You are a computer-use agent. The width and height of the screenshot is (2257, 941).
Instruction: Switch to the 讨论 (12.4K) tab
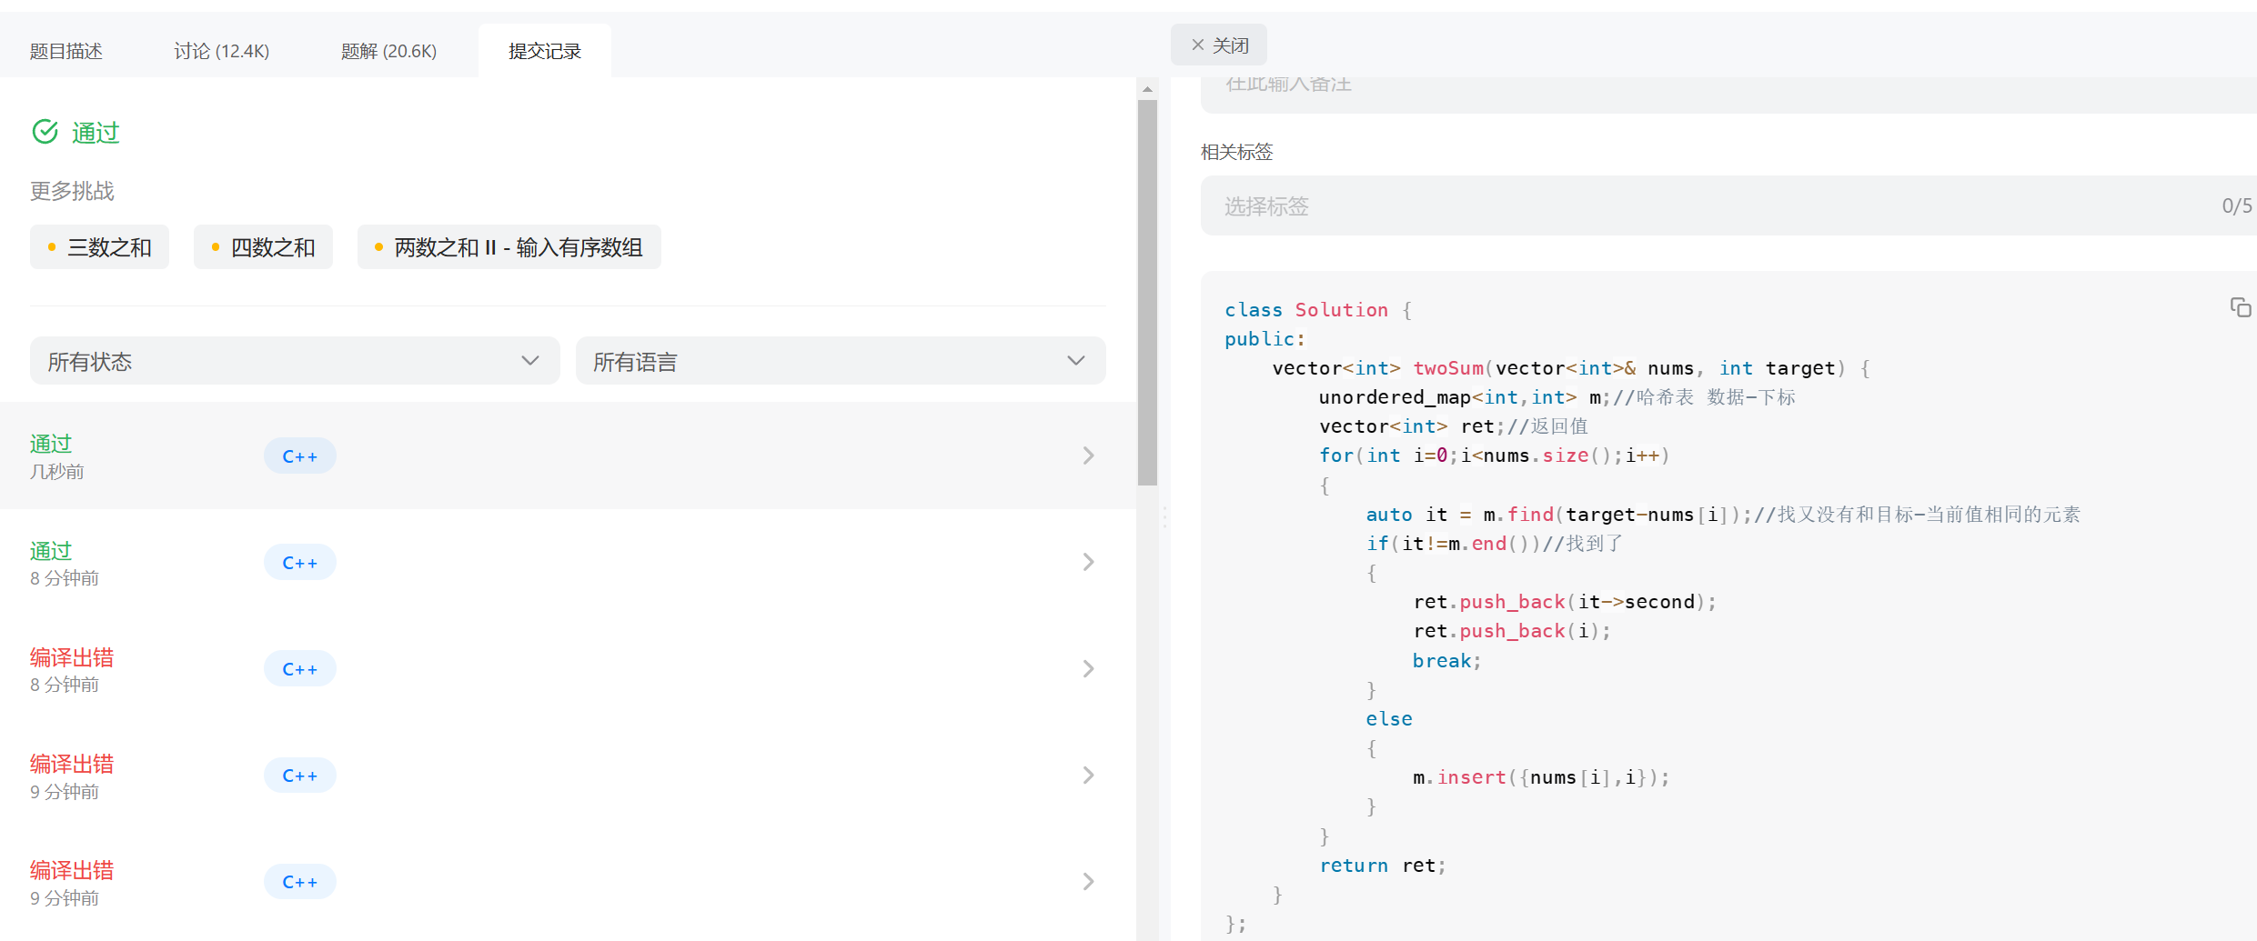221,51
